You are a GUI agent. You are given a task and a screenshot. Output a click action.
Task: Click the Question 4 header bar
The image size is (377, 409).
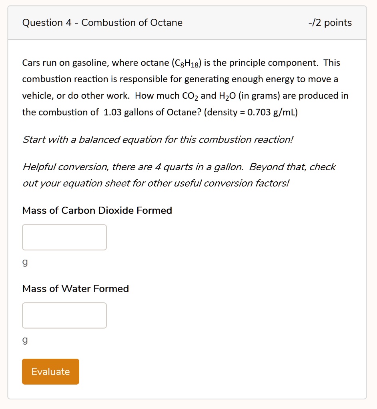point(188,23)
